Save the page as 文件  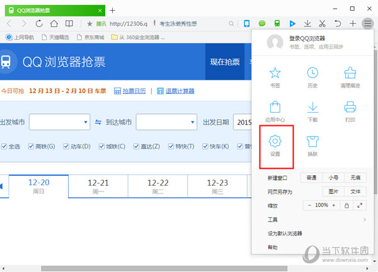click(x=355, y=191)
